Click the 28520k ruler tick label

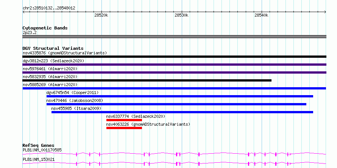(x=101, y=15)
